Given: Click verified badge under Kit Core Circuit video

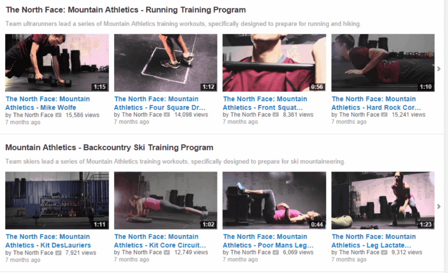Looking at the screenshot, I should (x=167, y=252).
